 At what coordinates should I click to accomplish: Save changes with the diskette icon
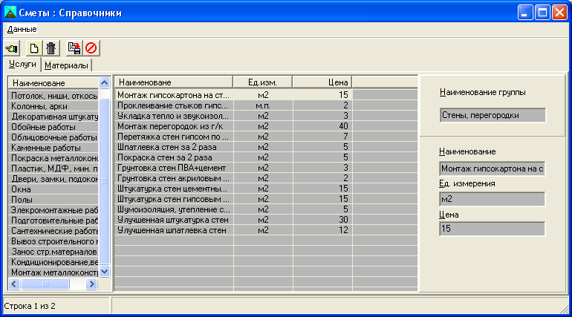pyautogui.click(x=74, y=48)
